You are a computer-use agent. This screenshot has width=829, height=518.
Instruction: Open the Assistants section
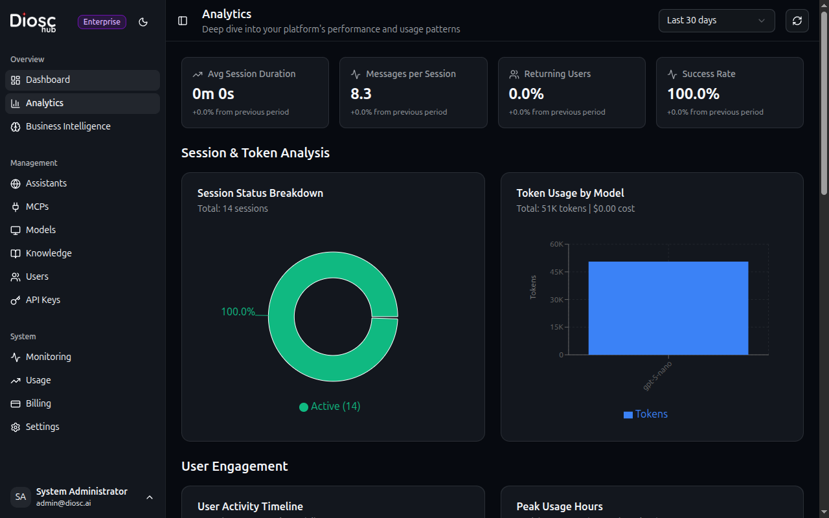(46, 183)
